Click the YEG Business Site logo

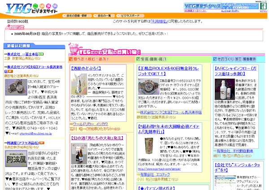coord(28,6)
